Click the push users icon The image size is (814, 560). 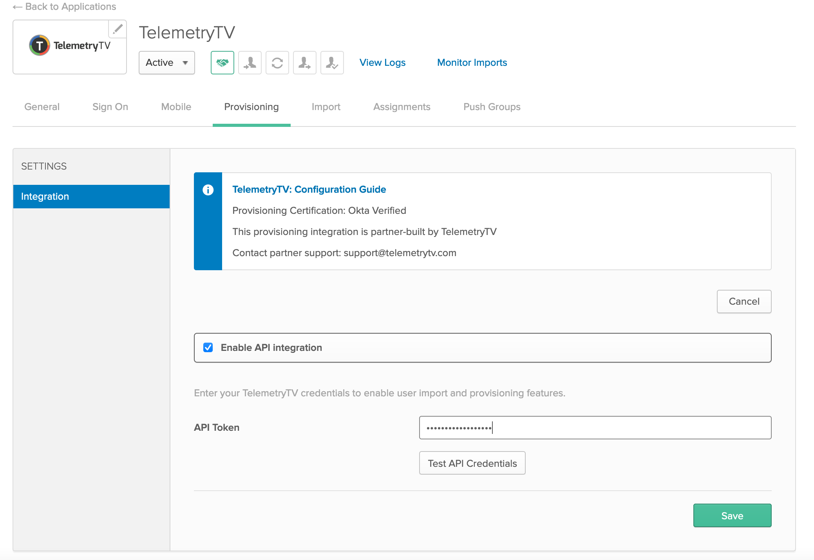[304, 63]
